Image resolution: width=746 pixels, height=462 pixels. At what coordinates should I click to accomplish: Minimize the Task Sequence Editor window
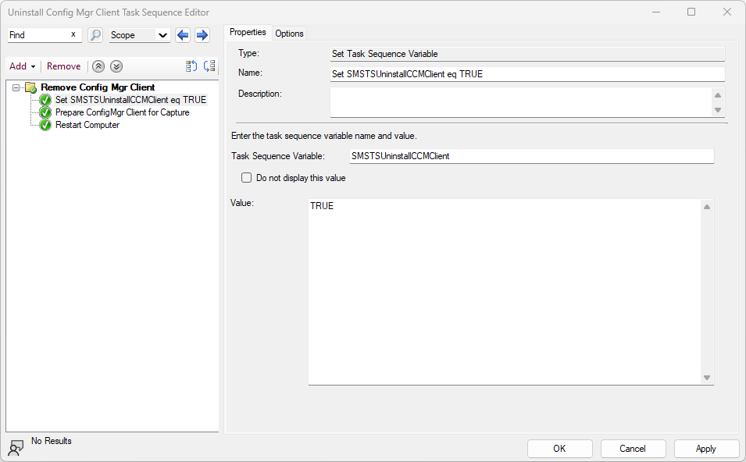tap(656, 12)
